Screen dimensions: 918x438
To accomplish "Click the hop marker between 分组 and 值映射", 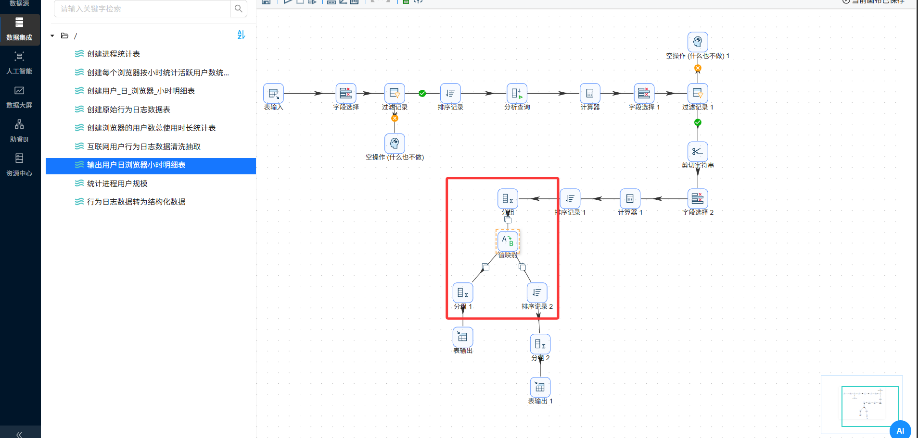I will pos(508,220).
